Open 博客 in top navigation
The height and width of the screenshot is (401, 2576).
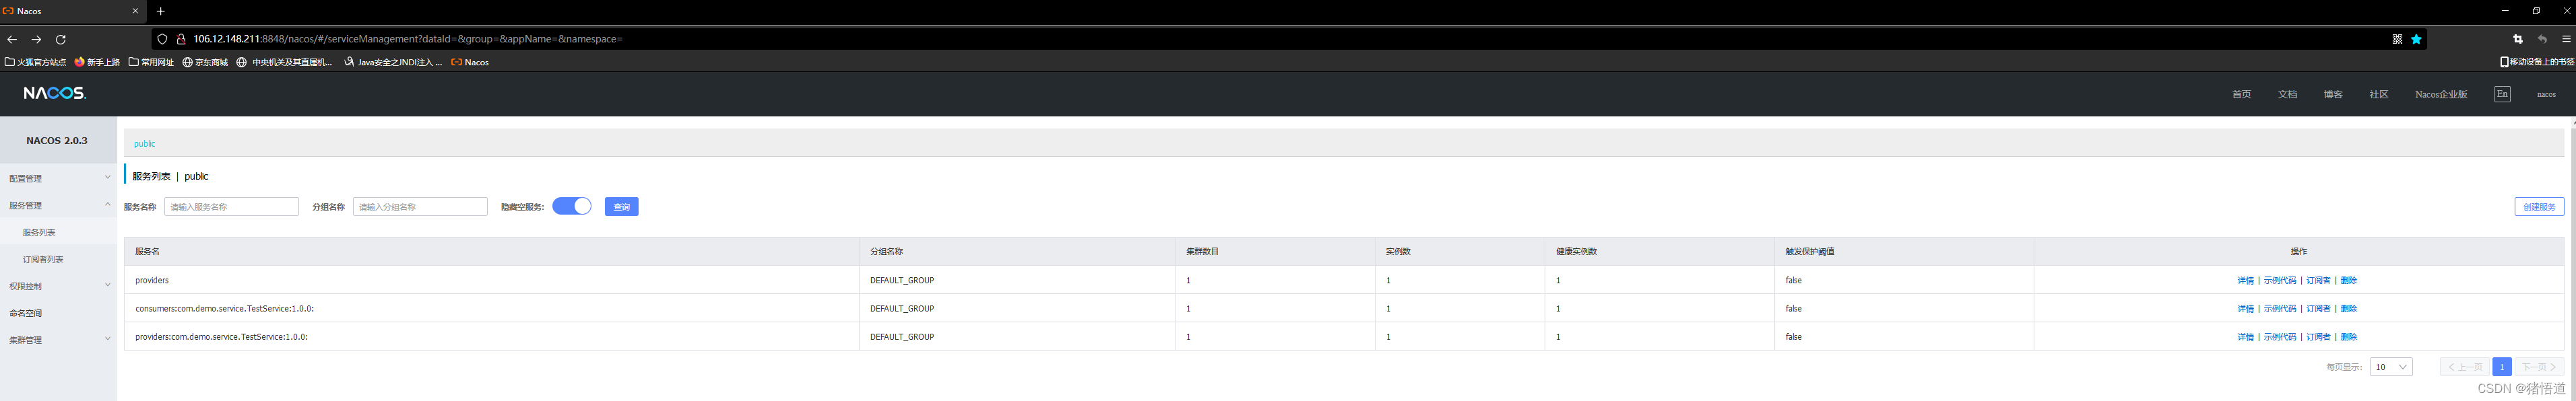coord(2333,94)
